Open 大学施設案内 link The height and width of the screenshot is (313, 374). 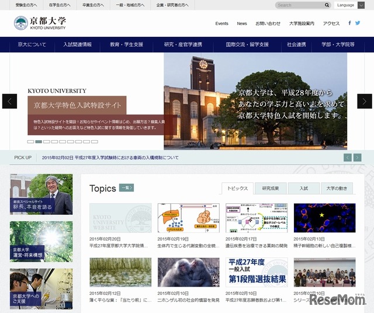pos(302,23)
